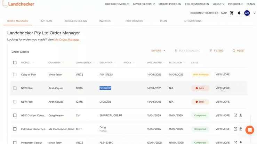Image resolution: width=257 pixels, height=144 pixels.
Task: Click the Ma. Concepcion Rosel ordered-by cell
Action: (x=61, y=129)
